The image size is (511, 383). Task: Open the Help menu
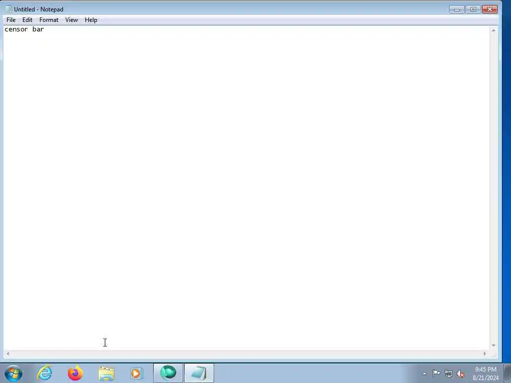pos(91,20)
